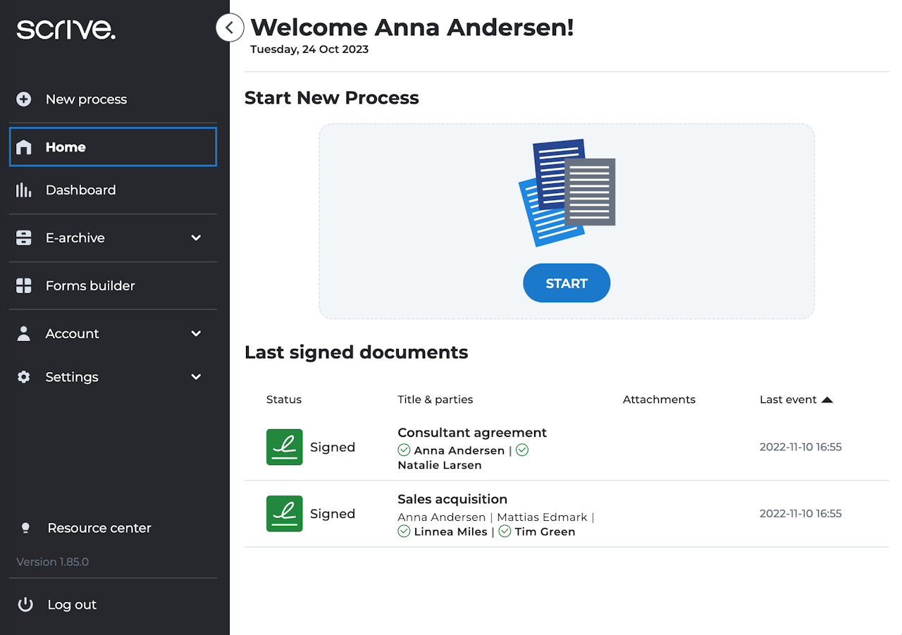Viewport: 902px width, 635px height.
Task: Collapse the sidebar with the arrow button
Action: tap(230, 28)
